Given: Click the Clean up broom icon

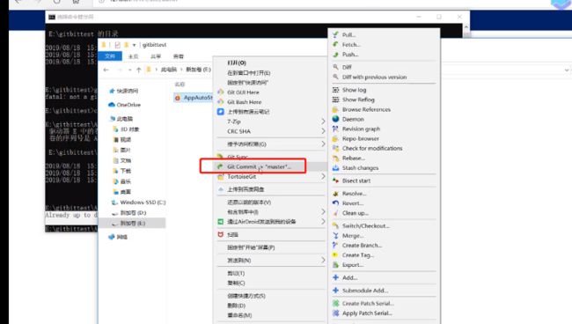Looking at the screenshot, I should (x=335, y=213).
